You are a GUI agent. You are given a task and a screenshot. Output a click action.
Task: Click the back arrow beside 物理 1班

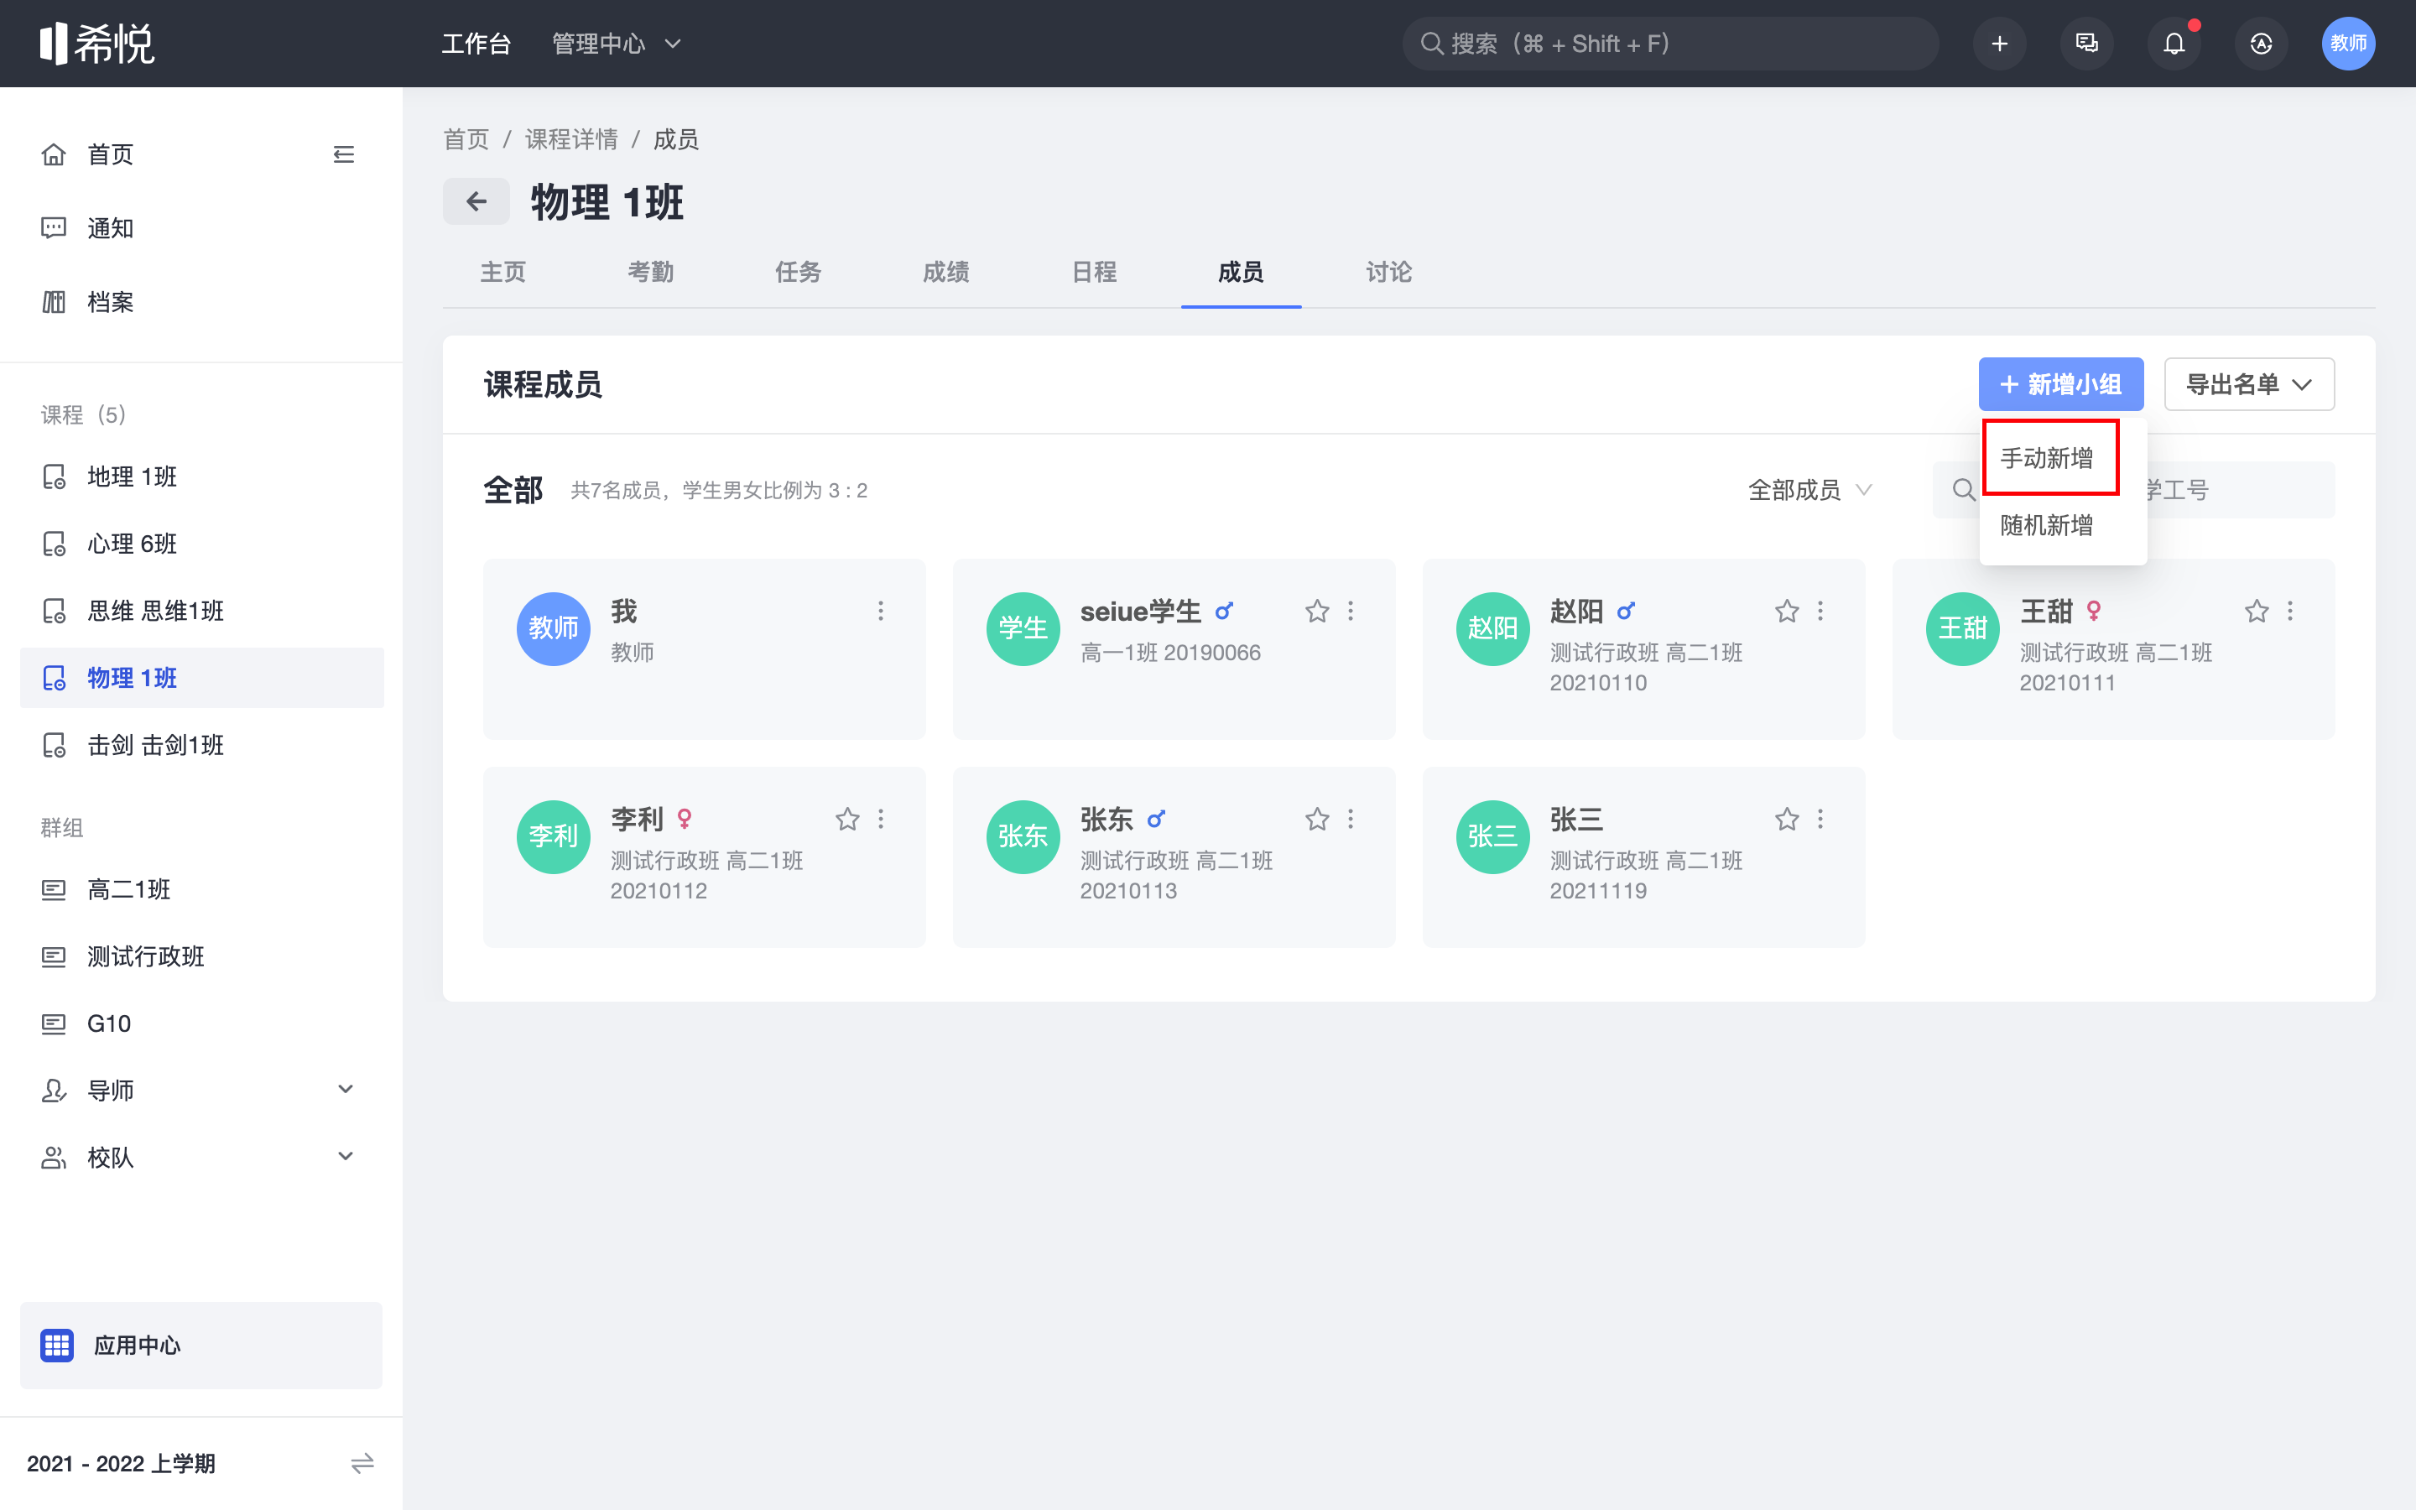(476, 201)
